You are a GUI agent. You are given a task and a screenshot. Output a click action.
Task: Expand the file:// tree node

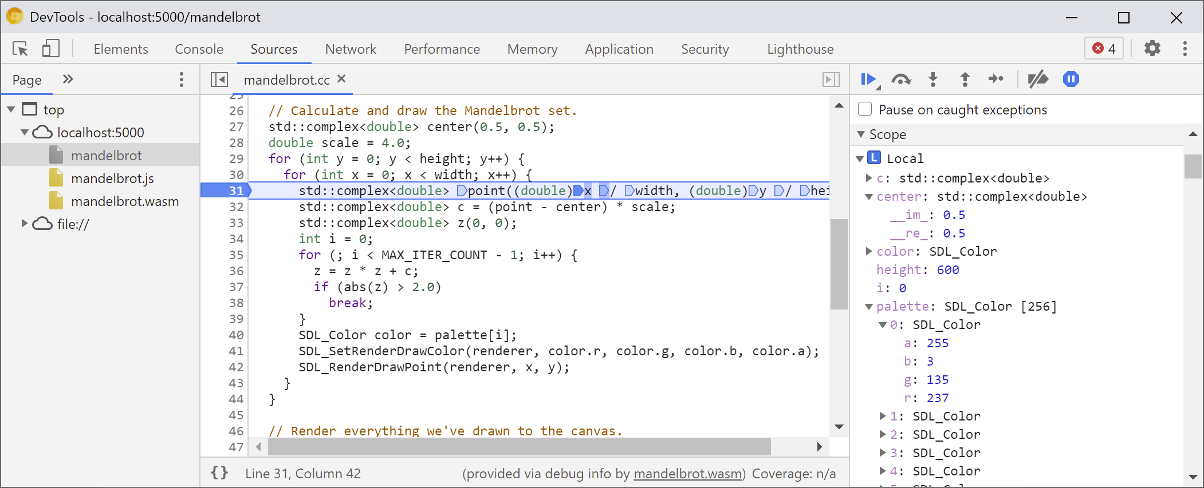coord(25,224)
